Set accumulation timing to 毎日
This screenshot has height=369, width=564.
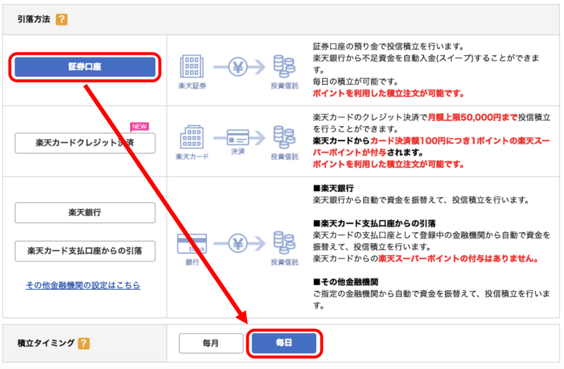coord(283,343)
